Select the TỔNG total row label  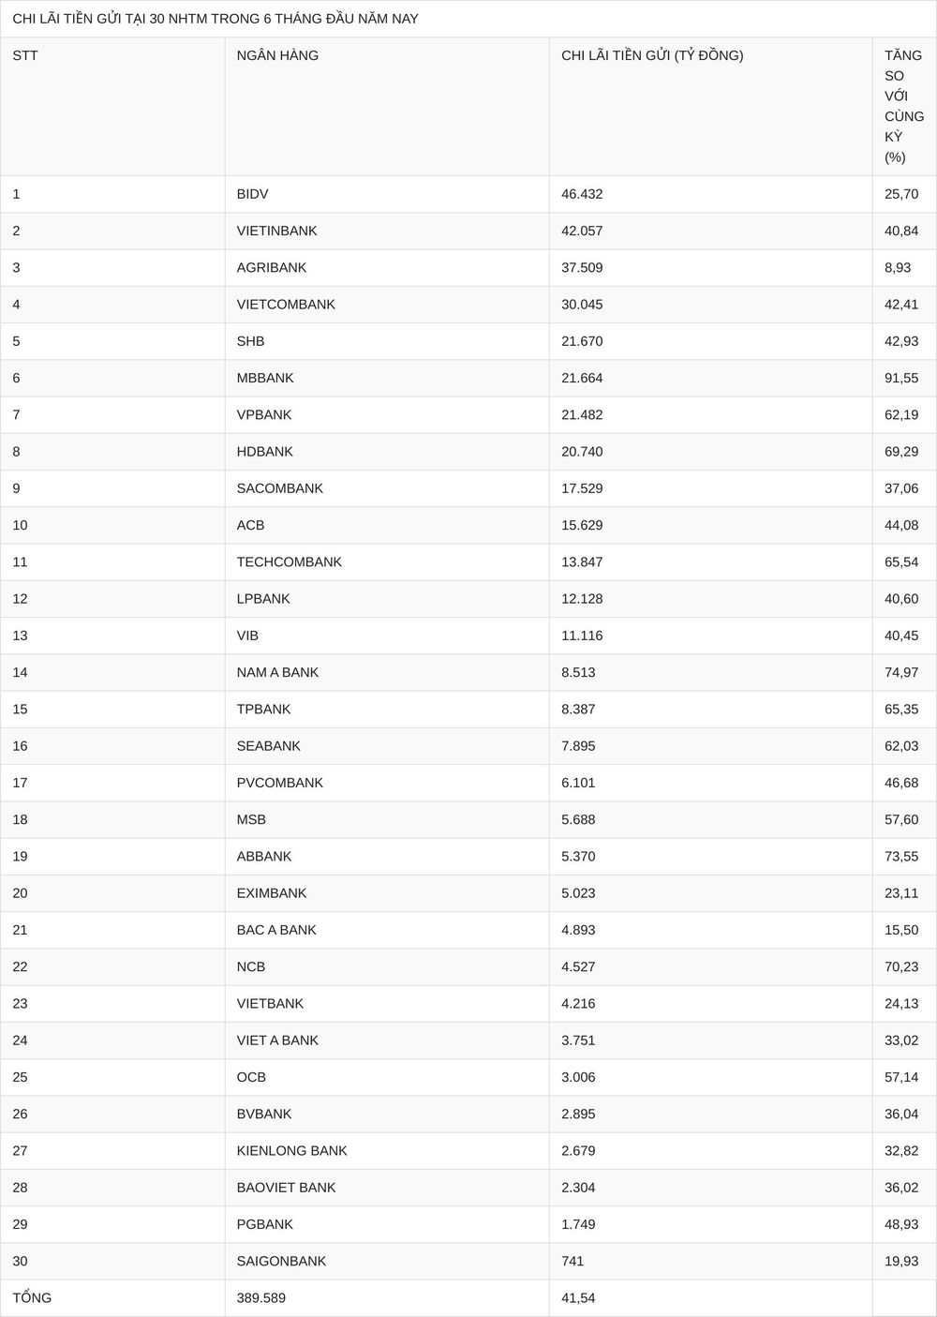(32, 1297)
